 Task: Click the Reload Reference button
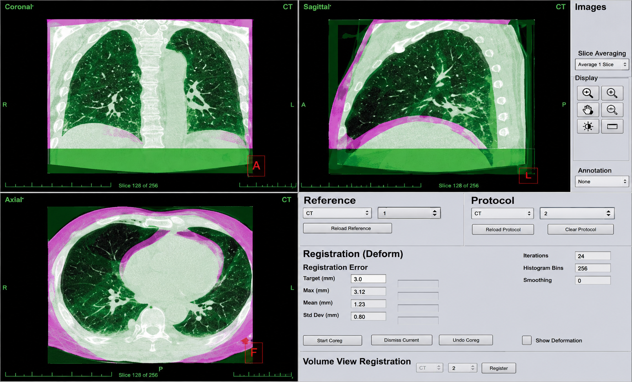[348, 228]
